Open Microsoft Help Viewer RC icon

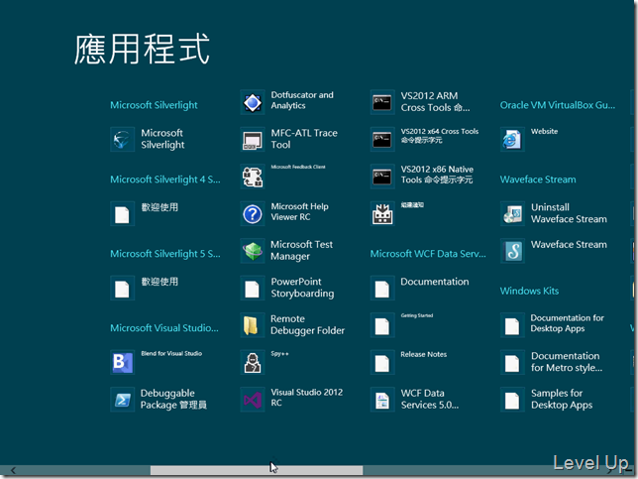[x=253, y=214]
